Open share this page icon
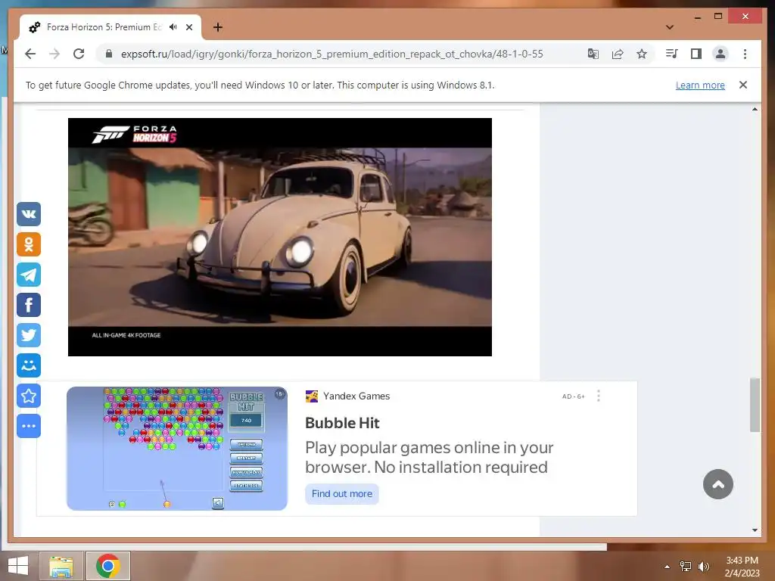This screenshot has width=775, height=581. point(618,54)
